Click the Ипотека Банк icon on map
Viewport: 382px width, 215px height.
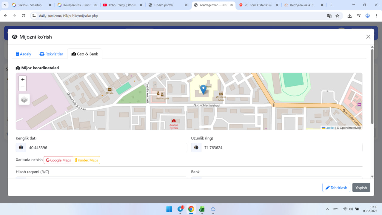221,93
